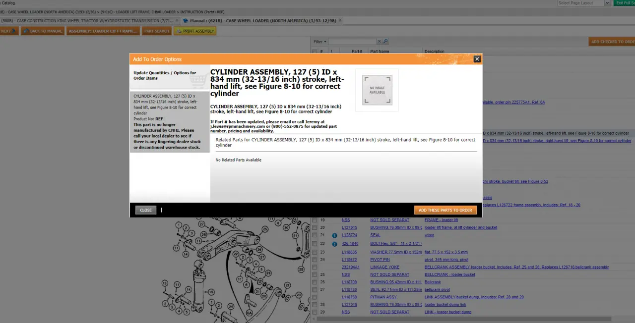
Task: Click the filter search magnifier icon
Action: point(385,42)
